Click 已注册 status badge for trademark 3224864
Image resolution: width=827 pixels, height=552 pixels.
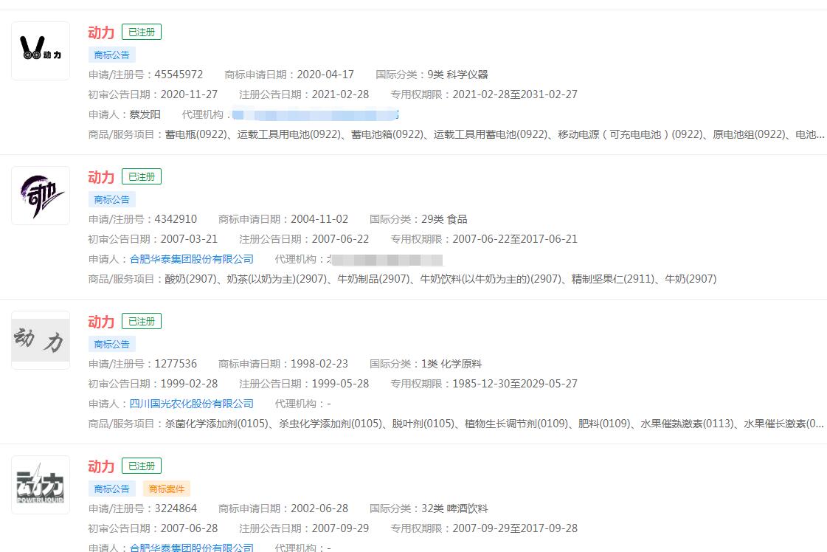pos(142,466)
